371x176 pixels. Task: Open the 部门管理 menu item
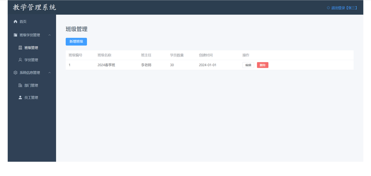tap(32, 85)
